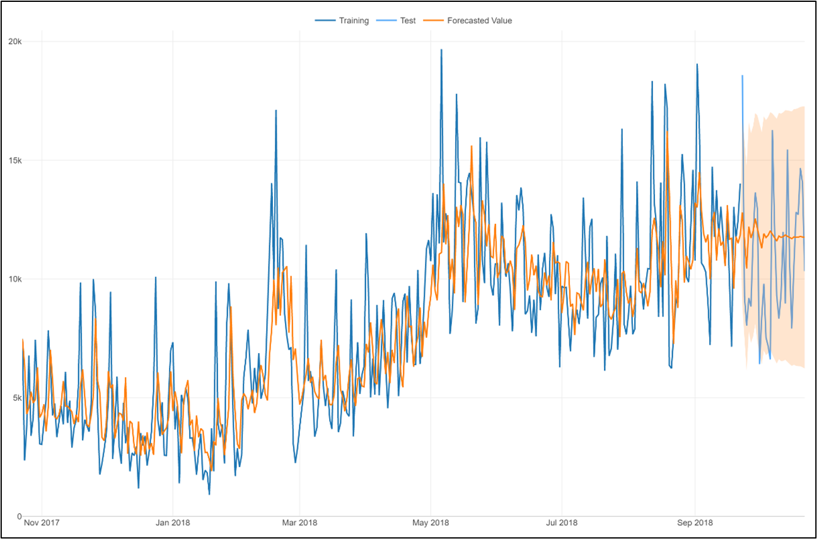Click the highest Training peak near May 2018
The width and height of the screenshot is (817, 539).
440,49
